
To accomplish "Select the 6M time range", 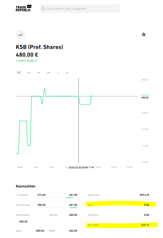I will 48,72.
